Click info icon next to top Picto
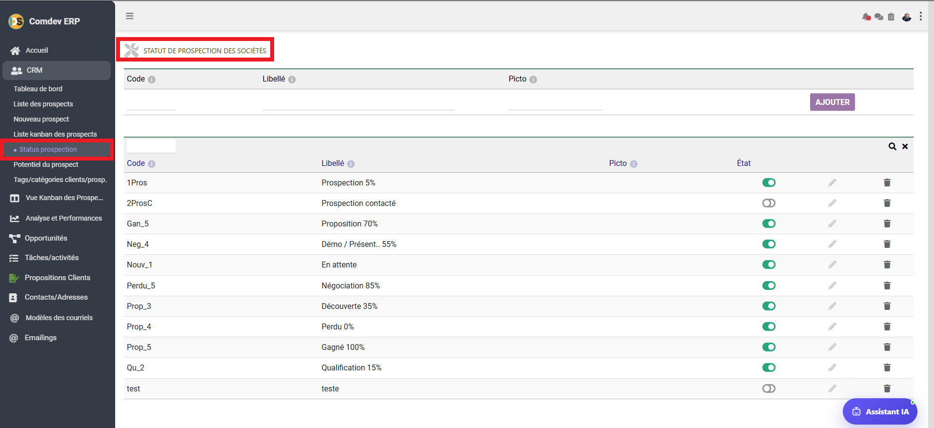934x428 pixels. [x=533, y=80]
